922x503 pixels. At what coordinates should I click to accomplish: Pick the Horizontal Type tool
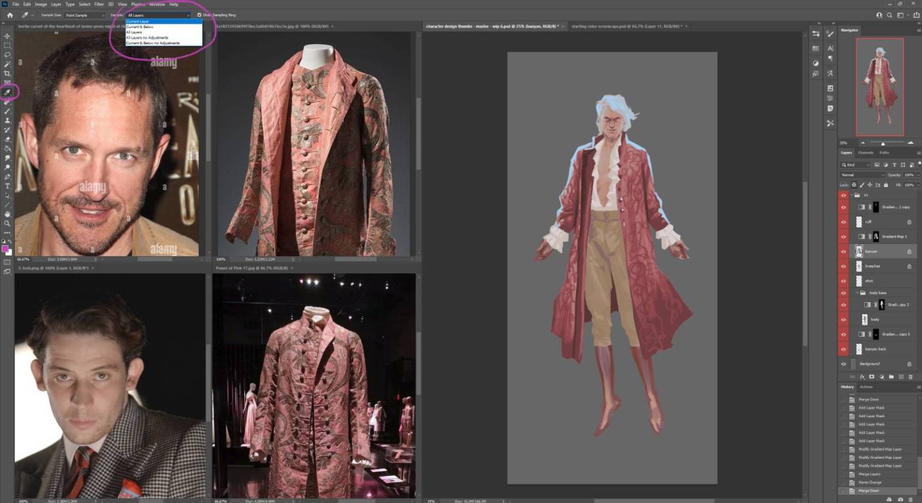7,186
